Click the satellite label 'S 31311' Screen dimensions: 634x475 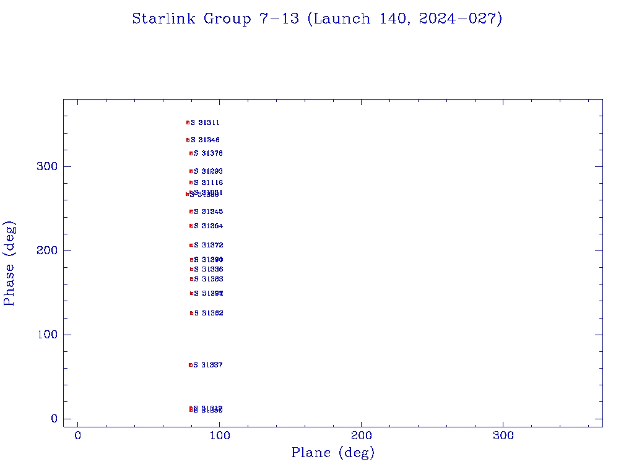click(x=205, y=122)
